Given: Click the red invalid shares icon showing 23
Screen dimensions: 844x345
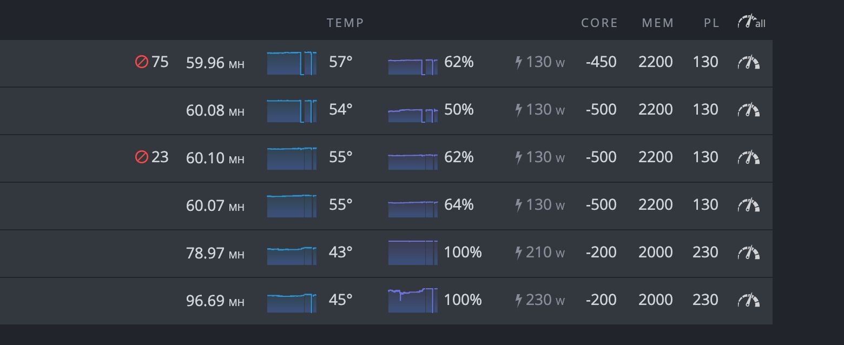Looking at the screenshot, I should pyautogui.click(x=142, y=157).
